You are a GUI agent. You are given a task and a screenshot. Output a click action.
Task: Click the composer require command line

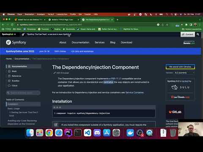tap(104, 113)
